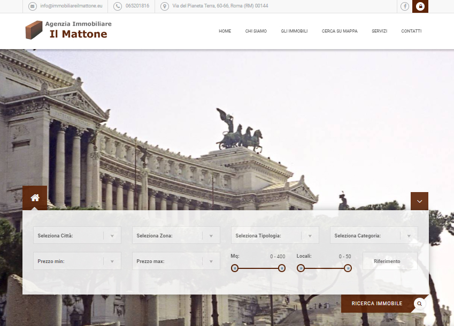
Task: Open Gli Immobili menu
Action: click(294, 31)
